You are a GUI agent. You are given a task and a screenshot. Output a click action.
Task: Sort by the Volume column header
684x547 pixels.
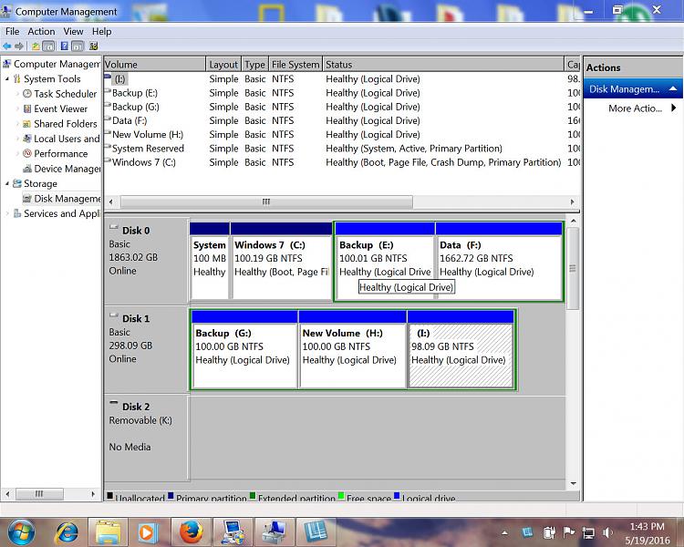(x=154, y=65)
